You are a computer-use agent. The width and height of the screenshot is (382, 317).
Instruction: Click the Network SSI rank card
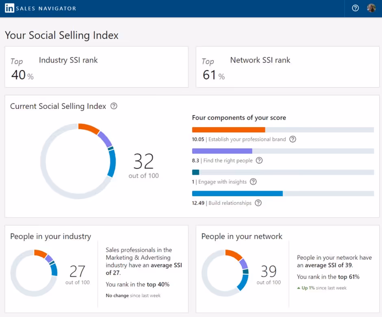click(x=287, y=67)
